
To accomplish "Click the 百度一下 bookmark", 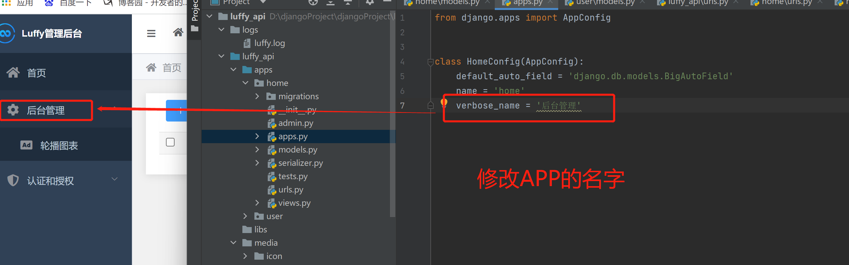I will click(68, 3).
